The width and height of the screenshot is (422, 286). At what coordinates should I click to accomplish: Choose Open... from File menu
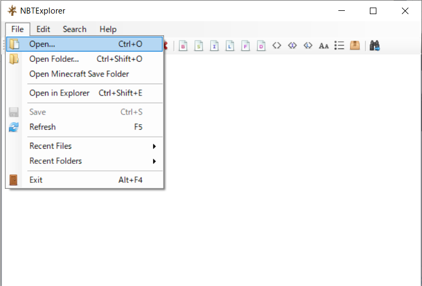84,44
